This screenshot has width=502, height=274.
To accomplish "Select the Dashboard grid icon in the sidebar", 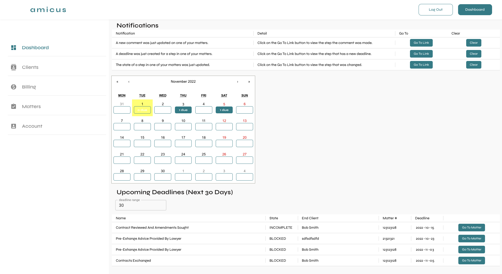I will click(x=14, y=48).
